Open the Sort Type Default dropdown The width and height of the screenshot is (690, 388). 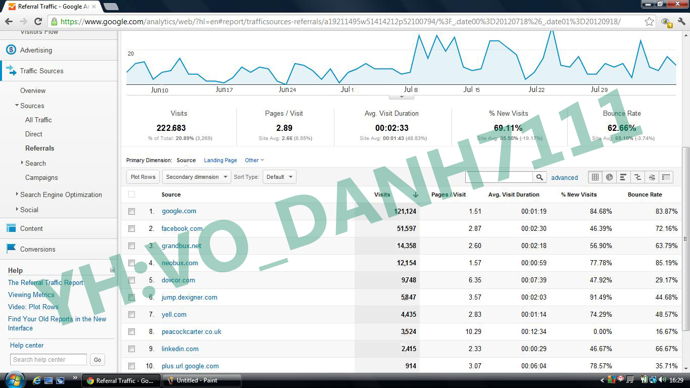[279, 177]
